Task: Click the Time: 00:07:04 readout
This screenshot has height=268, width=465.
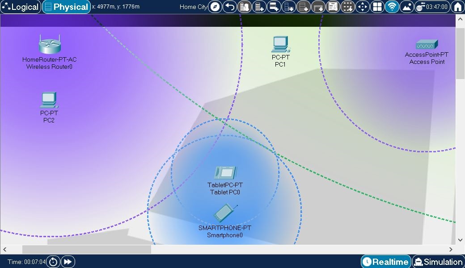Action: click(27, 262)
